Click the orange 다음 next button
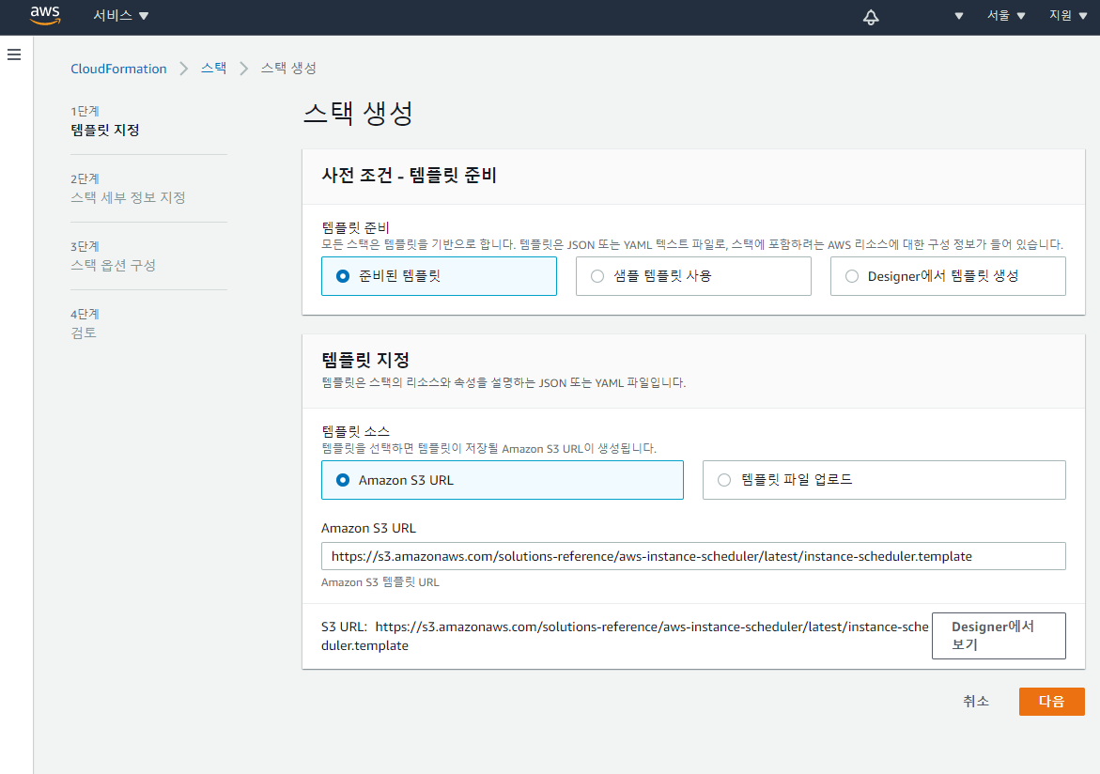Image resolution: width=1100 pixels, height=774 pixels. (1051, 701)
